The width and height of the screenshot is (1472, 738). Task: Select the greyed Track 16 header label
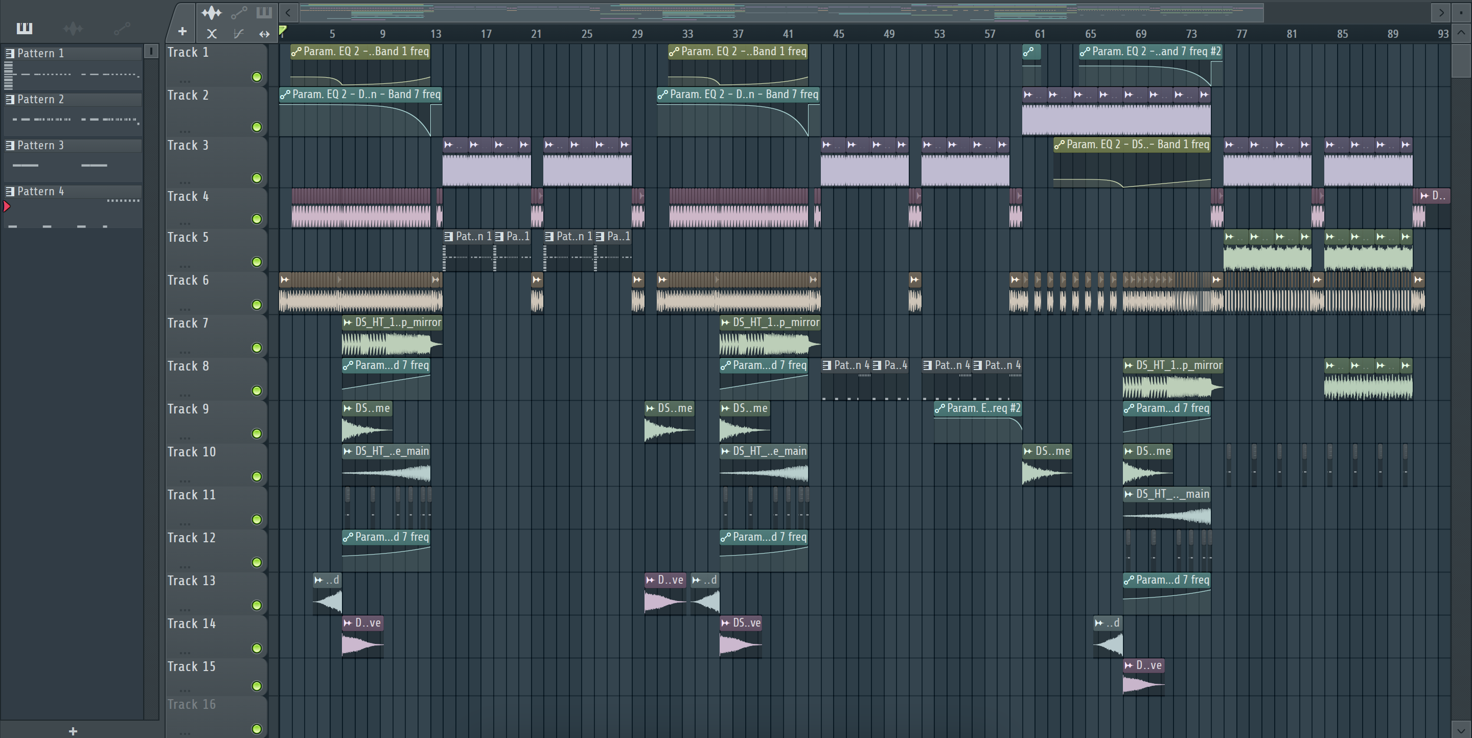pos(192,704)
